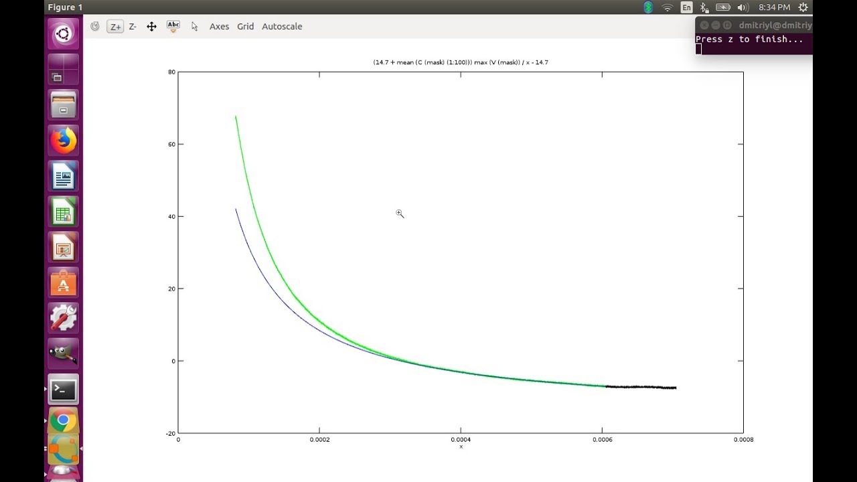
Task: Open the workspace switcher in the dock
Action: (64, 70)
